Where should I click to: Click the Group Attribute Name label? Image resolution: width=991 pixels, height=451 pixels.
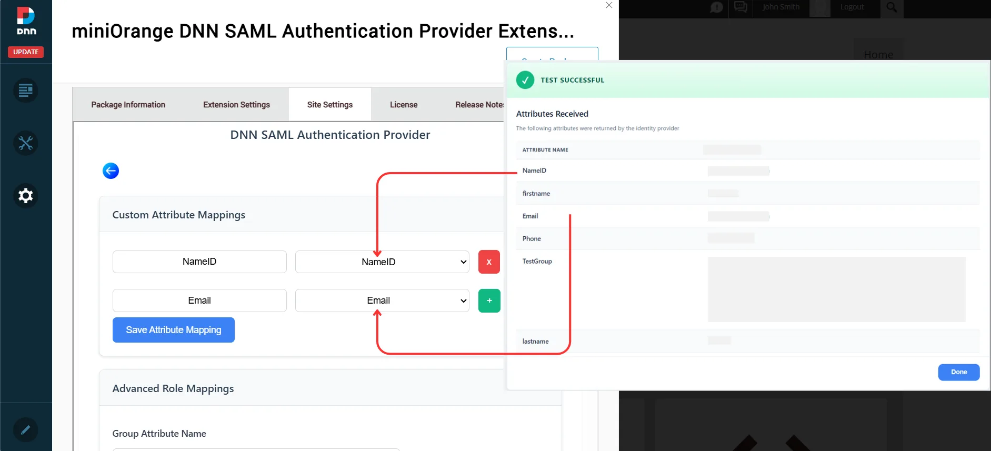pos(159,434)
